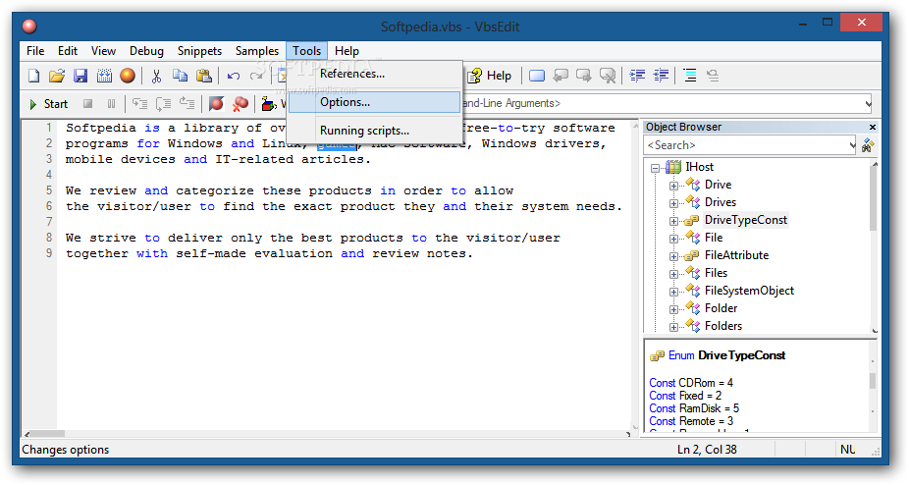Click the New file icon

(x=34, y=76)
